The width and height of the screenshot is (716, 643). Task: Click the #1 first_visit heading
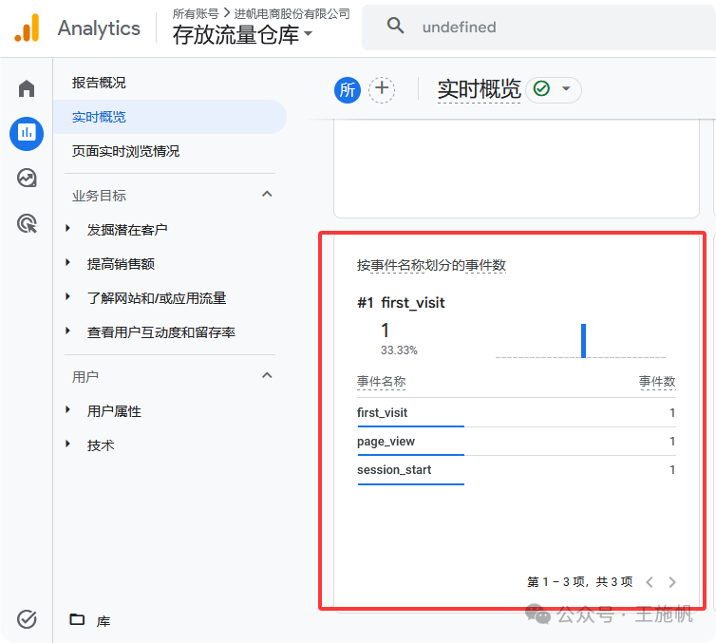point(401,303)
